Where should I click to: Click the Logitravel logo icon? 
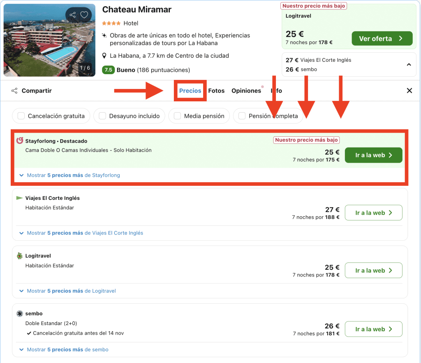[20, 256]
